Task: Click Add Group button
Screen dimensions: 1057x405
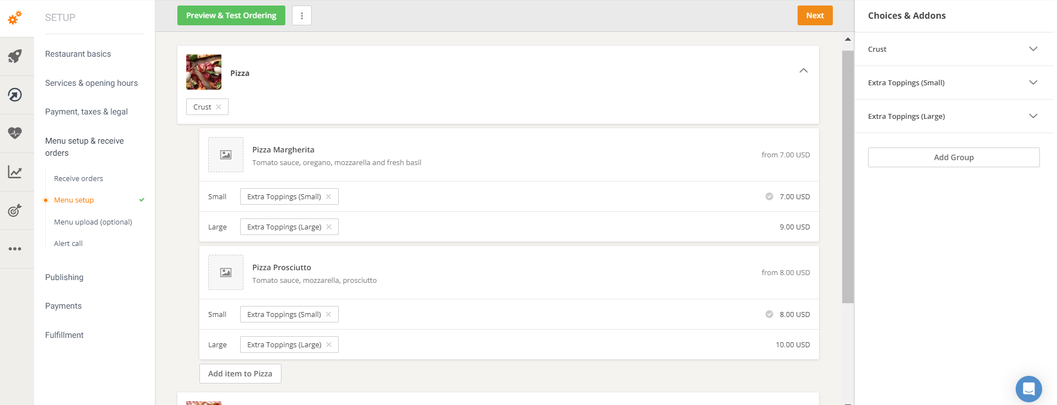Action: 954,157
